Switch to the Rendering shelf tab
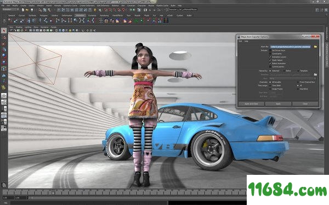Screen dimensions: 329x205 pyautogui.click(x=104, y=15)
